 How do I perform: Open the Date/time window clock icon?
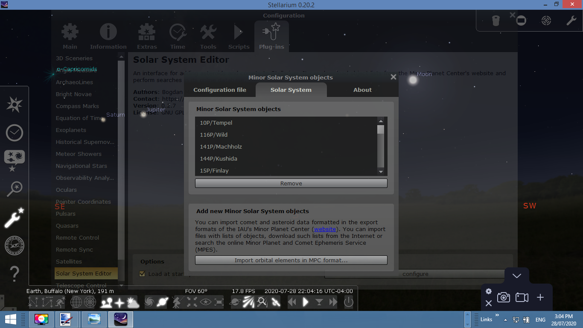(14, 133)
